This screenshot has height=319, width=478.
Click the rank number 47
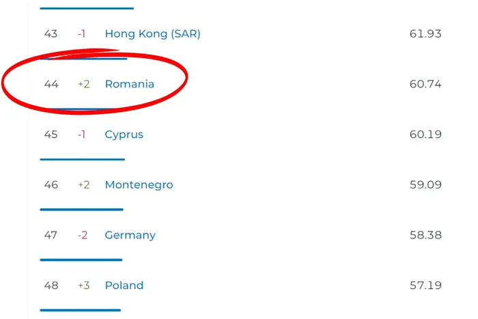pyautogui.click(x=51, y=235)
